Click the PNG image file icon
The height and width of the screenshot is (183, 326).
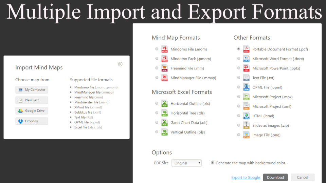coord(247,135)
